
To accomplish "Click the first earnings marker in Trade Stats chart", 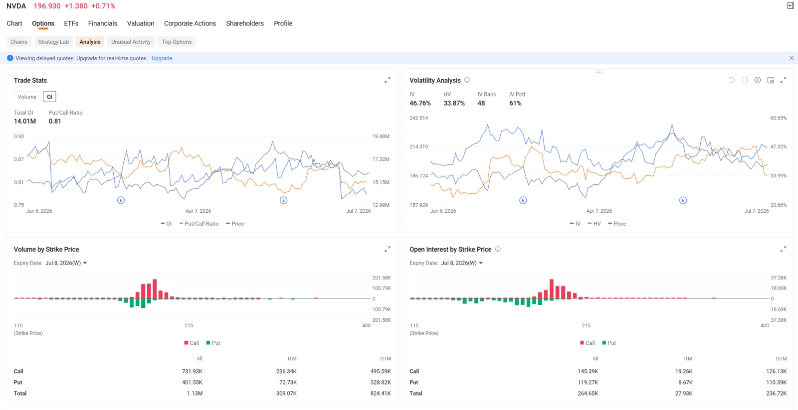I will point(121,200).
